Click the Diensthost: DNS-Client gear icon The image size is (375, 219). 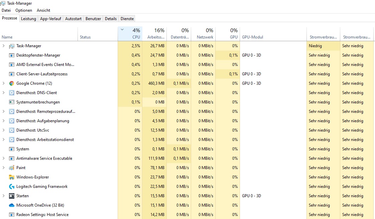[11, 93]
